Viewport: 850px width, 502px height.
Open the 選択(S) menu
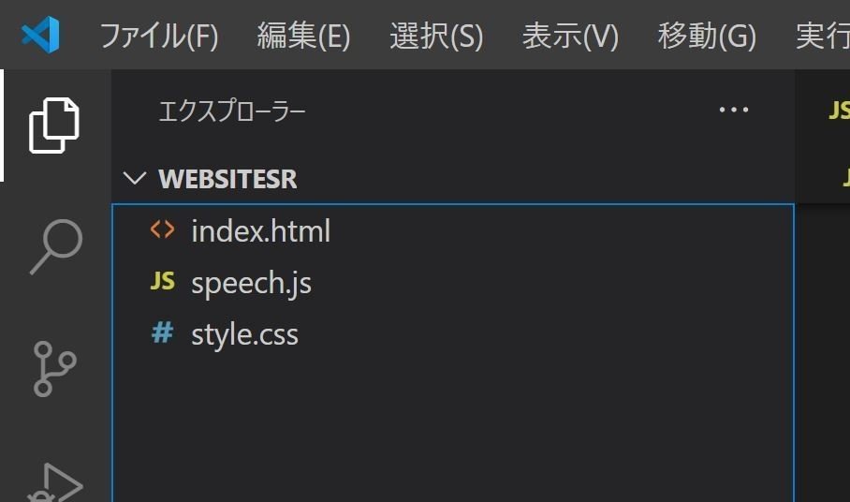click(x=436, y=37)
